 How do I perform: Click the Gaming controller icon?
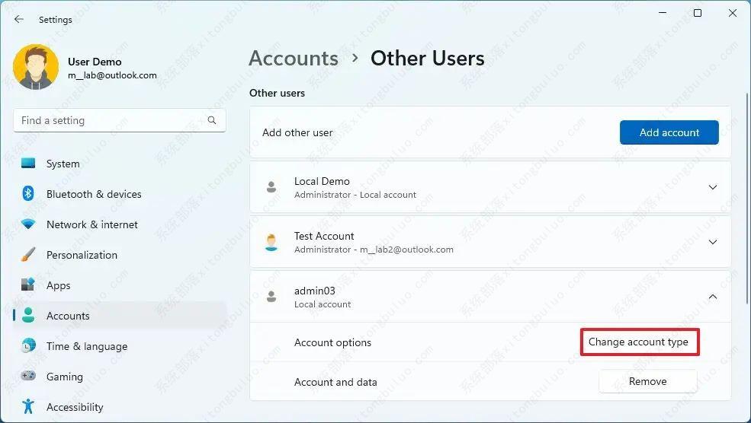tap(29, 377)
